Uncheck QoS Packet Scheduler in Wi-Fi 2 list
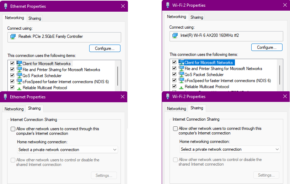 click(174, 74)
